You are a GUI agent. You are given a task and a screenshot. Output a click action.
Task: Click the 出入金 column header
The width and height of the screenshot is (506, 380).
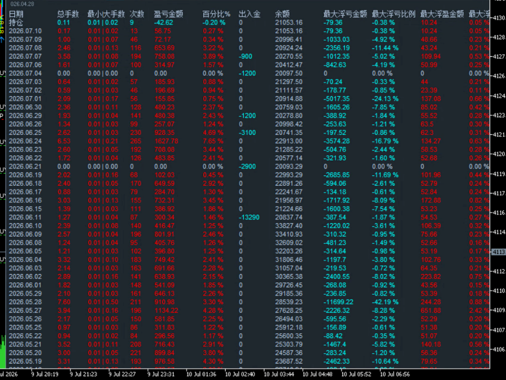point(249,14)
